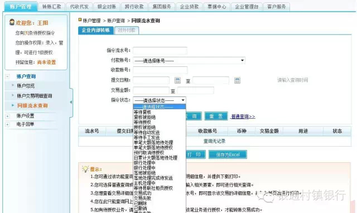
Task: Collapse the left sidebar with arrow handle
Action: (71, 102)
